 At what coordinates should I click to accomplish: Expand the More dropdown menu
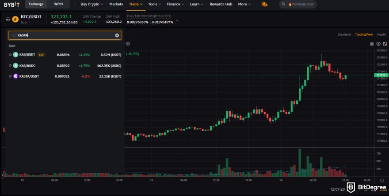[x=244, y=4]
